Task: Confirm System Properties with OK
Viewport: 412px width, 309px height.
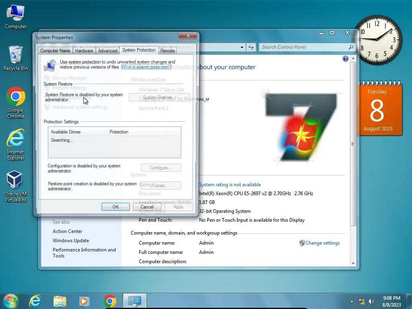Action: pos(115,207)
